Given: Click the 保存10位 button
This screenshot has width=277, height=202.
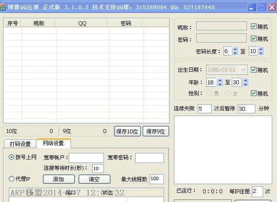Looking at the screenshot, I should pos(127,131).
